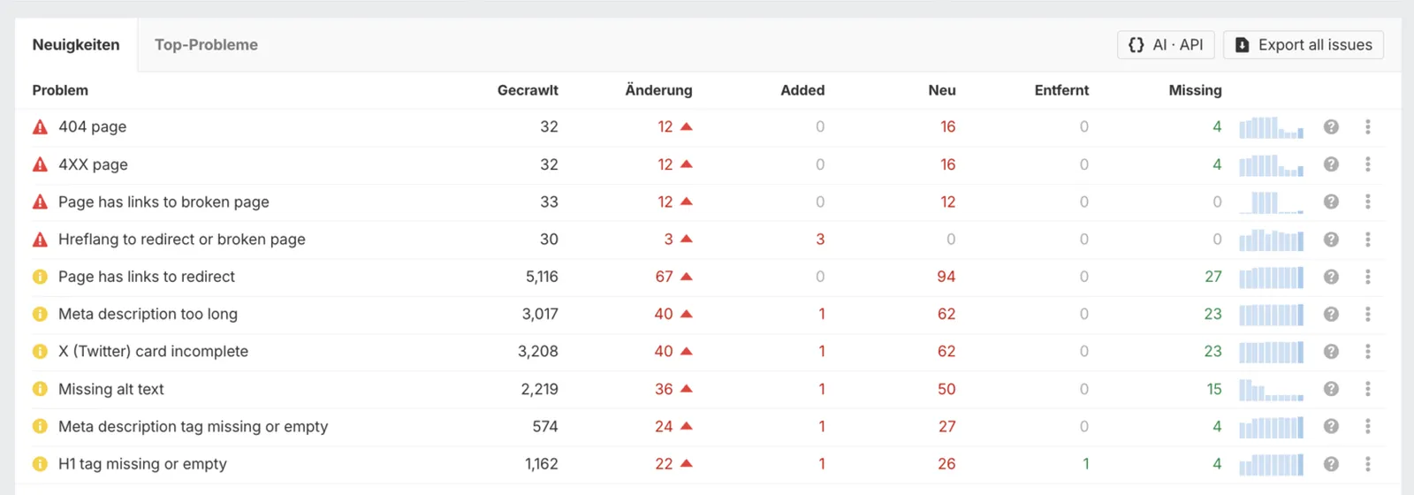
Task: Open the three-dot menu for H1 tag missing or empty
Action: click(x=1368, y=464)
